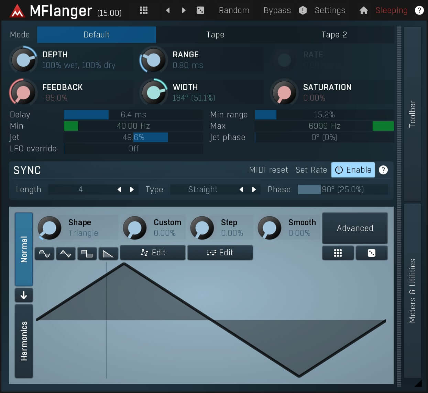Click the home icon in the top toolbar
This screenshot has height=393, width=428.
(363, 10)
